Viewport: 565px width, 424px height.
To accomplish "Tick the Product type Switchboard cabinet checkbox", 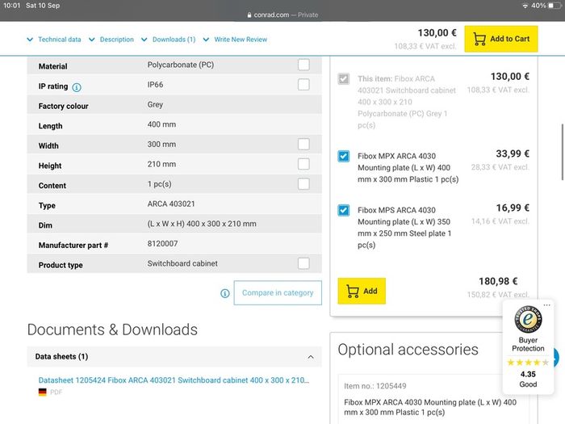I will [303, 263].
